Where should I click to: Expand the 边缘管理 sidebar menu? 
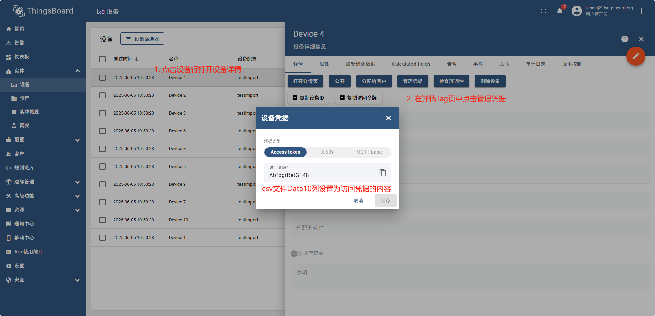point(77,182)
